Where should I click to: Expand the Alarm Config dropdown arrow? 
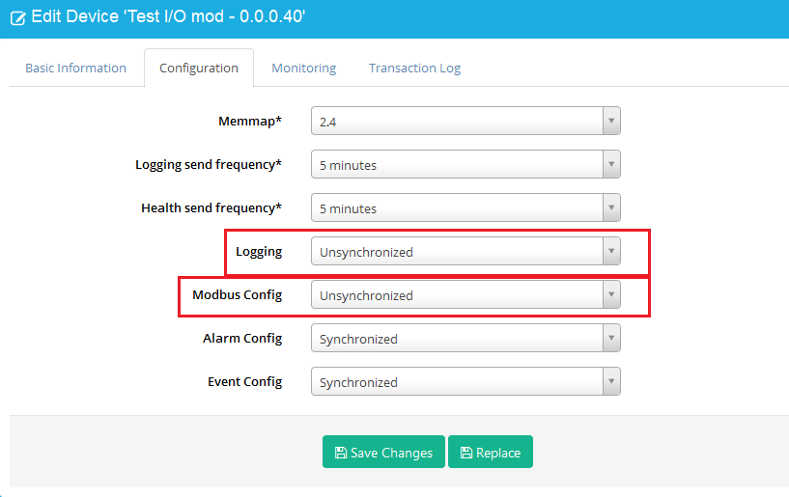pos(611,338)
